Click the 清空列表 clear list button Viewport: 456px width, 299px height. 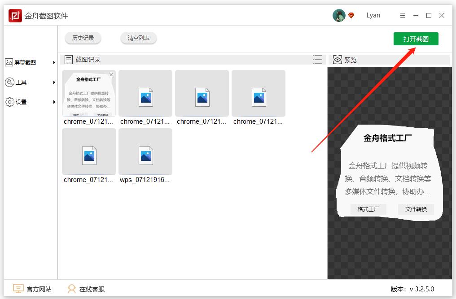click(x=138, y=38)
